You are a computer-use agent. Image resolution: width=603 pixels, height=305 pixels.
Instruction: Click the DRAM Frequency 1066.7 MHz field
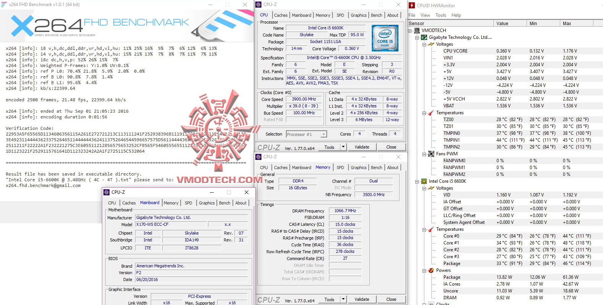pos(345,211)
